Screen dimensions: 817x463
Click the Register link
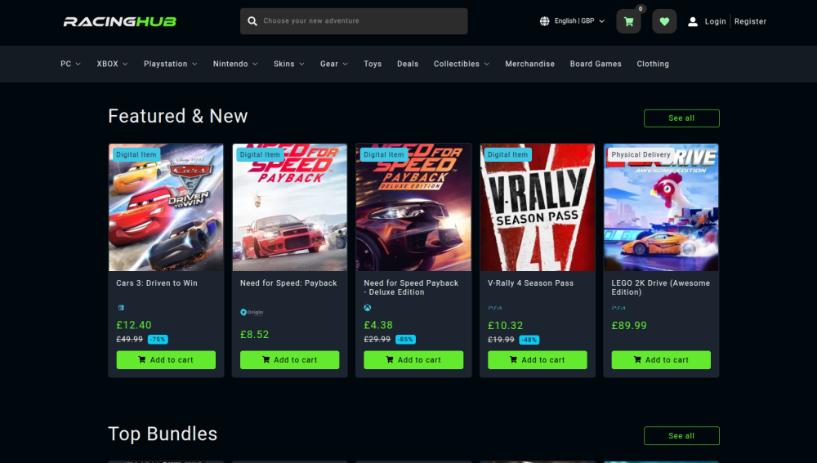click(x=750, y=21)
